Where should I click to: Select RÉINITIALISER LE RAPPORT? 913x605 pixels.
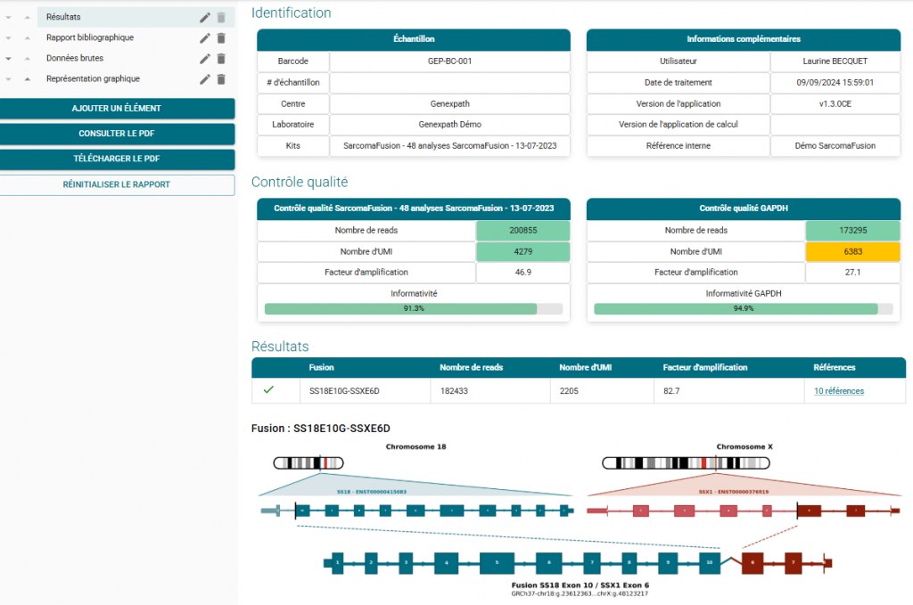pos(117,184)
